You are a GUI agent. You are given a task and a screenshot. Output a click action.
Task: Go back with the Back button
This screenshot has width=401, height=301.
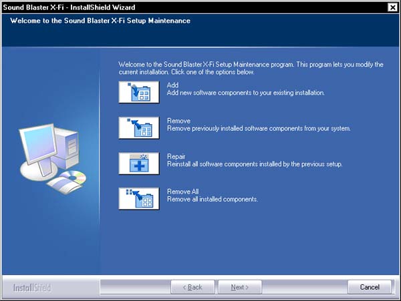(190, 287)
